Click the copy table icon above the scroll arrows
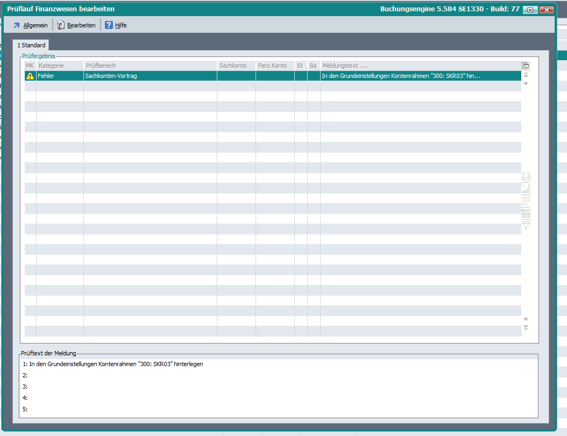 526,66
